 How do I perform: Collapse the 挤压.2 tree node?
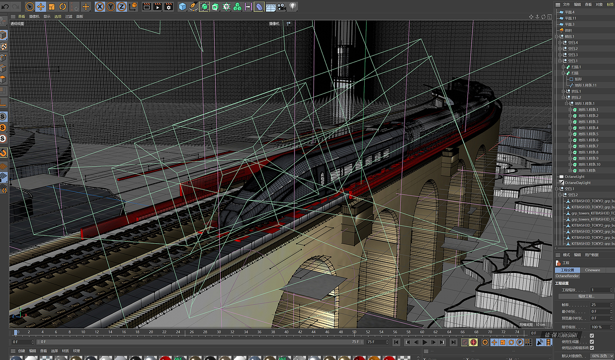coord(563,98)
